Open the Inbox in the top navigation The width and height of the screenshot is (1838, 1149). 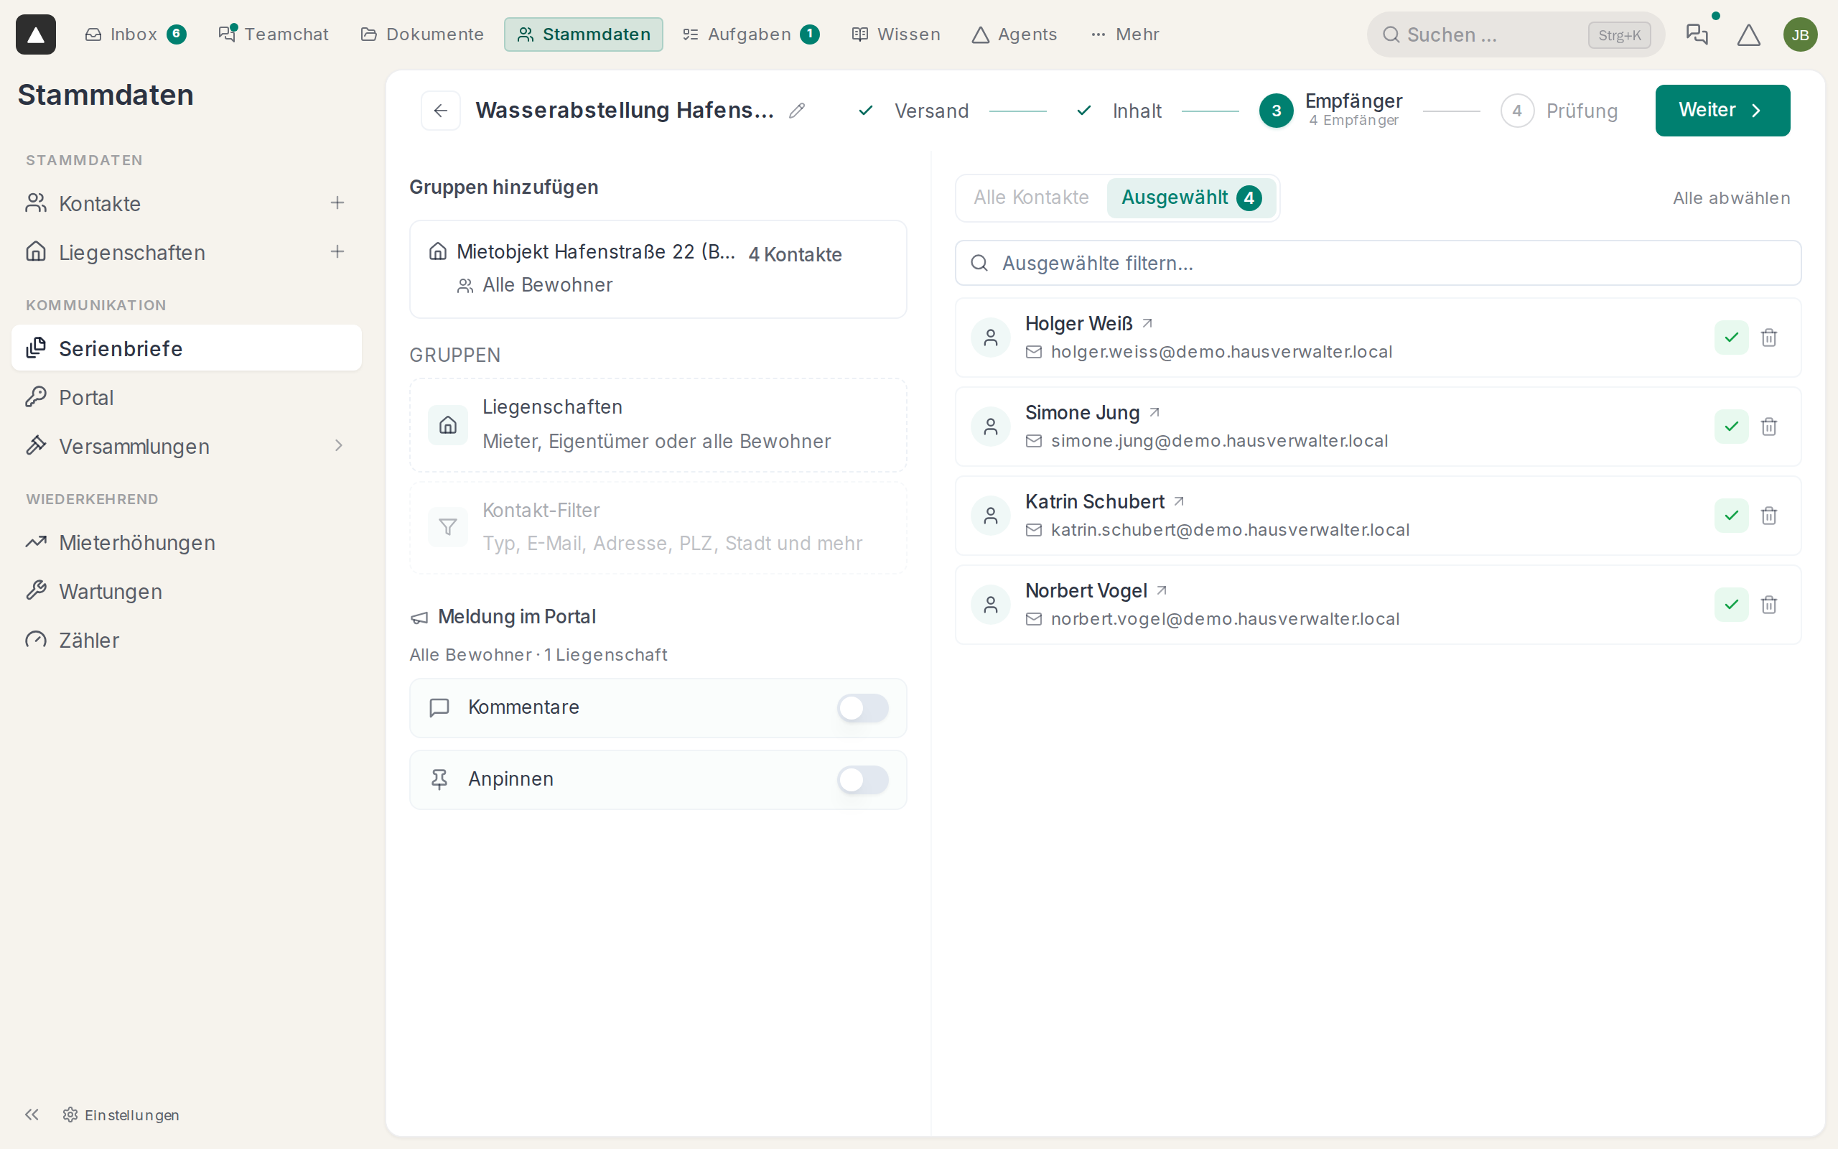coord(135,34)
